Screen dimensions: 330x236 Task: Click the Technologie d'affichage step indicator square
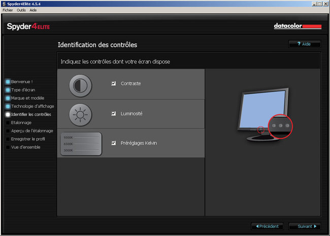(x=8, y=106)
